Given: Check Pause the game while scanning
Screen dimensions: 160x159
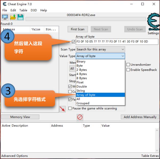Looking at the screenshot, I should click(x=70, y=108).
